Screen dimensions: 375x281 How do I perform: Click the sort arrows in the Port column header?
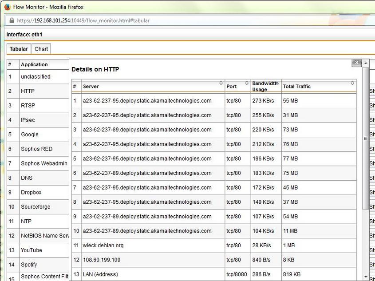coord(247,83)
